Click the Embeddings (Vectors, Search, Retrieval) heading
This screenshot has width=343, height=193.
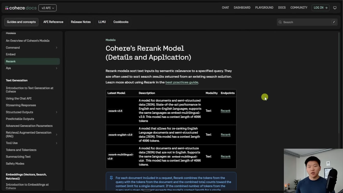pos(26,176)
